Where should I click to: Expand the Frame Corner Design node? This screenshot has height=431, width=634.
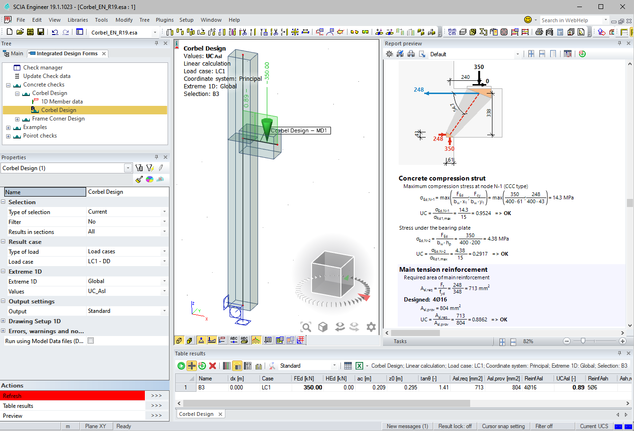[17, 119]
